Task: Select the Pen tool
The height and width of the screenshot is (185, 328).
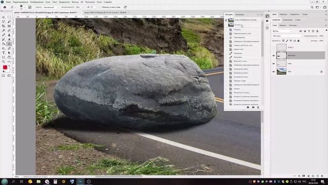Action: click(x=9, y=48)
